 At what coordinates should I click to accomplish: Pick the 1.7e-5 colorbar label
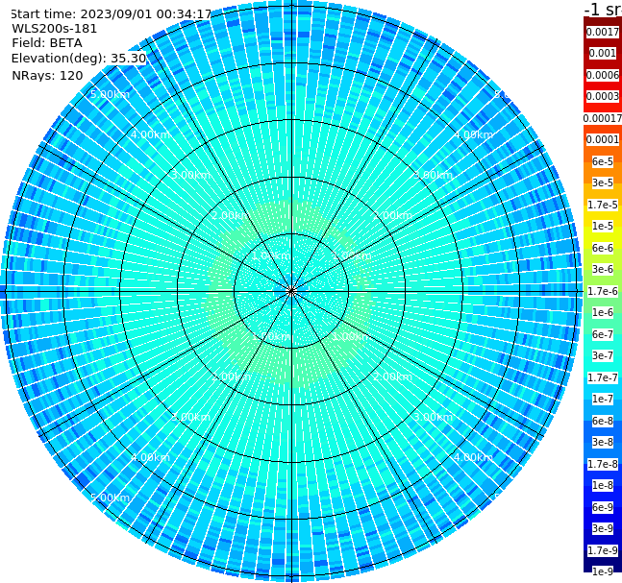point(603,205)
